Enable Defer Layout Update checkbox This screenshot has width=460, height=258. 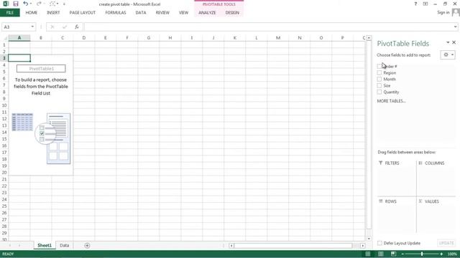coord(380,243)
